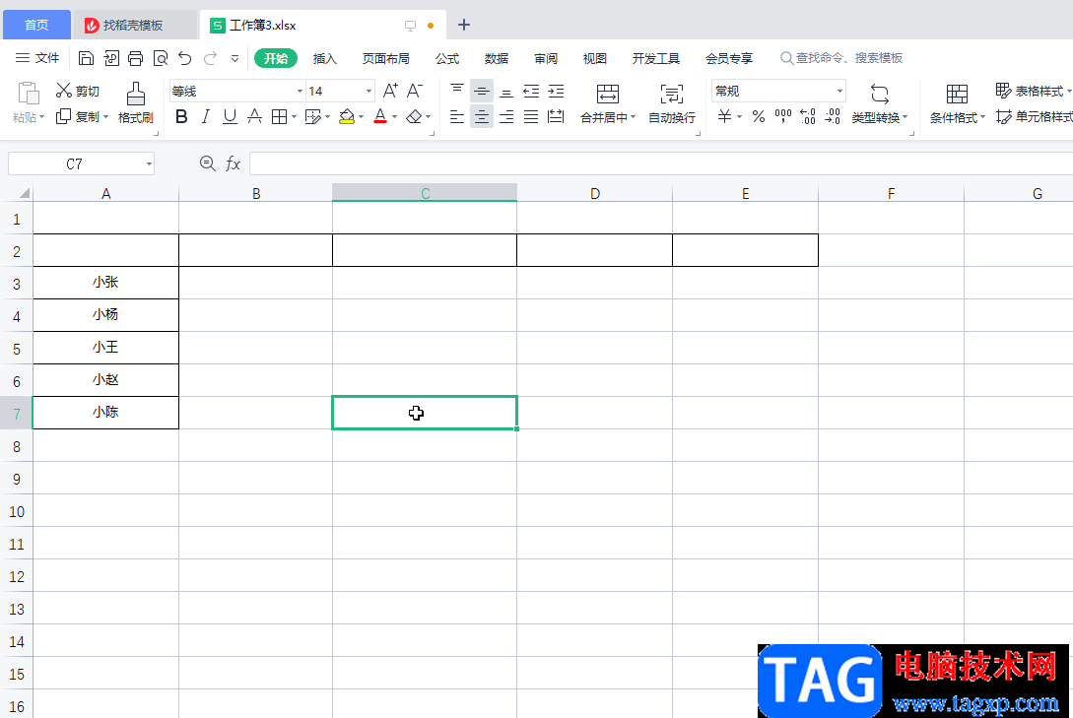The image size is (1073, 718).
Task: Click the Redo arrow icon
Action: tap(210, 58)
